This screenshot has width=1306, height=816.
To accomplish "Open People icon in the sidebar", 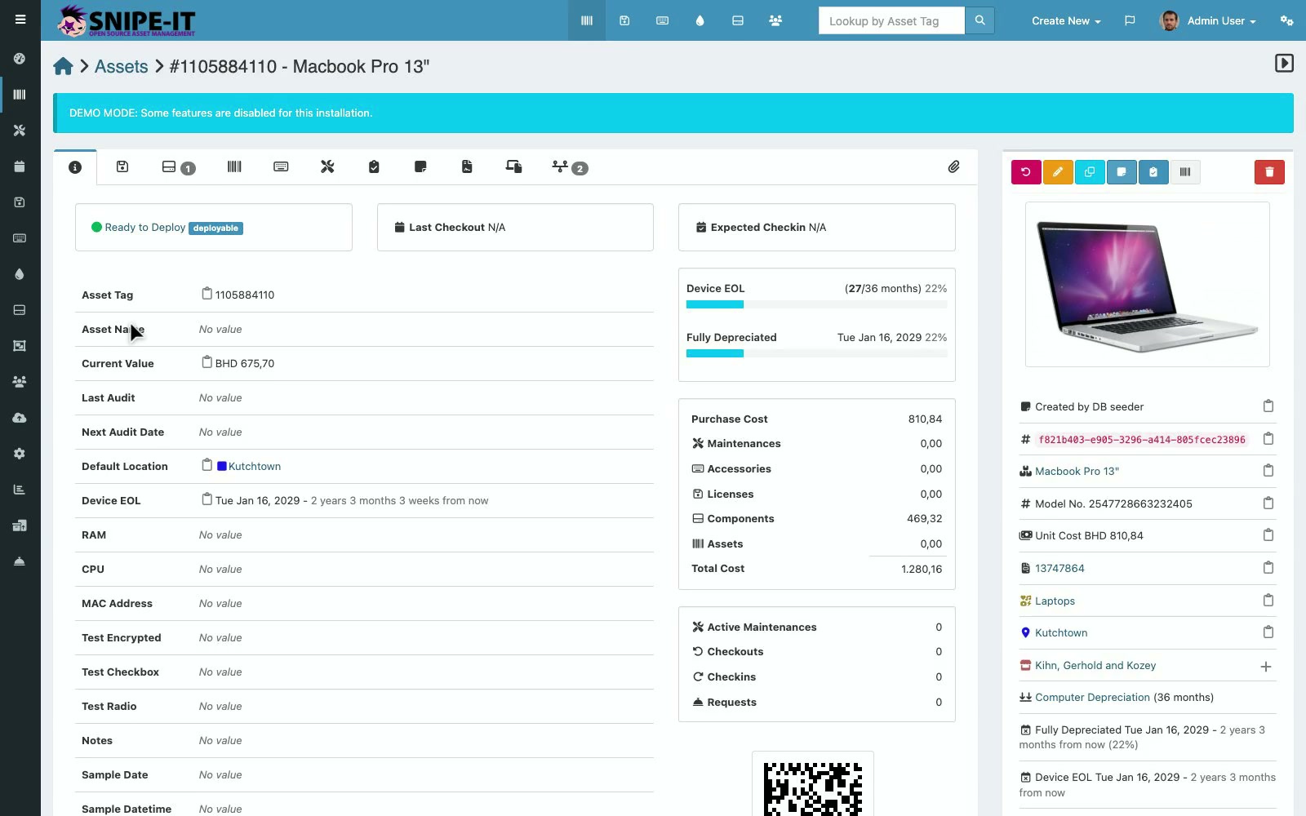I will click(20, 382).
